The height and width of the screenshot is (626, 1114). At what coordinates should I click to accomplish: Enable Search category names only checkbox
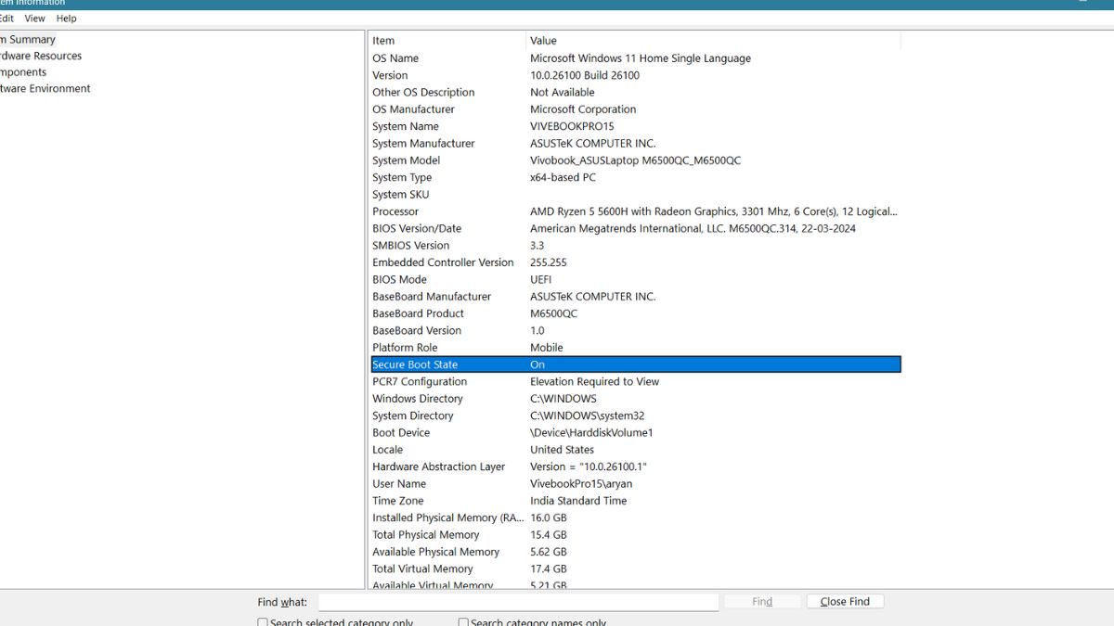point(463,622)
